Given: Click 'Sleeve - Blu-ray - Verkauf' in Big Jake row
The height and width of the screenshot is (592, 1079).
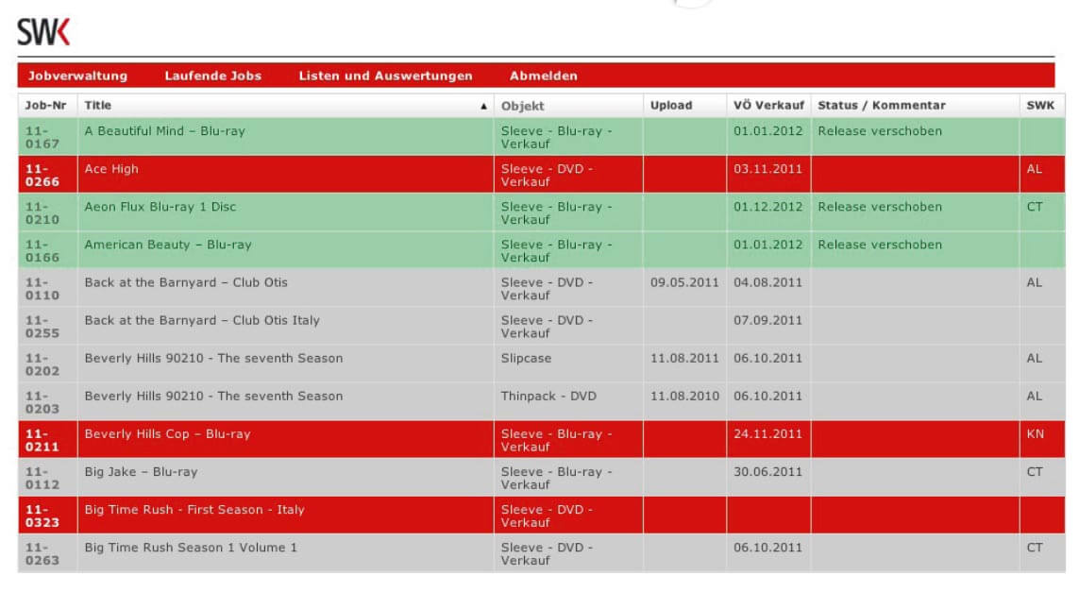Looking at the screenshot, I should tap(556, 478).
